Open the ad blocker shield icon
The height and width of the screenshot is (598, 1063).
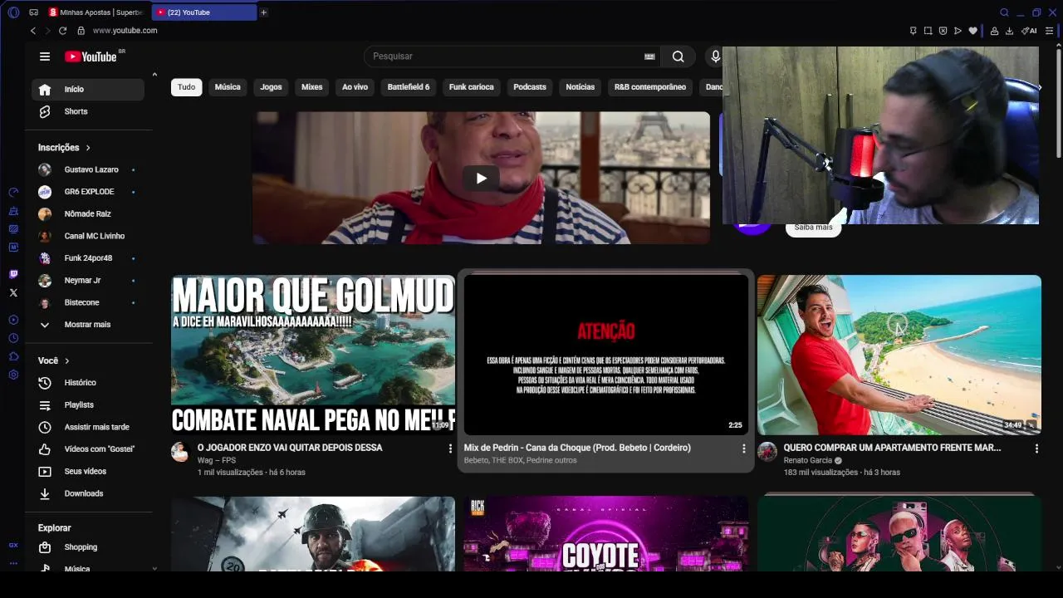(x=943, y=31)
